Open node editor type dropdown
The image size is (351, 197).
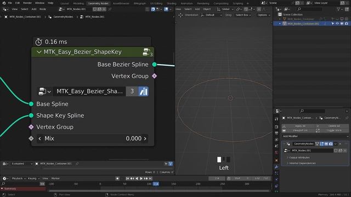[x=5, y=9]
